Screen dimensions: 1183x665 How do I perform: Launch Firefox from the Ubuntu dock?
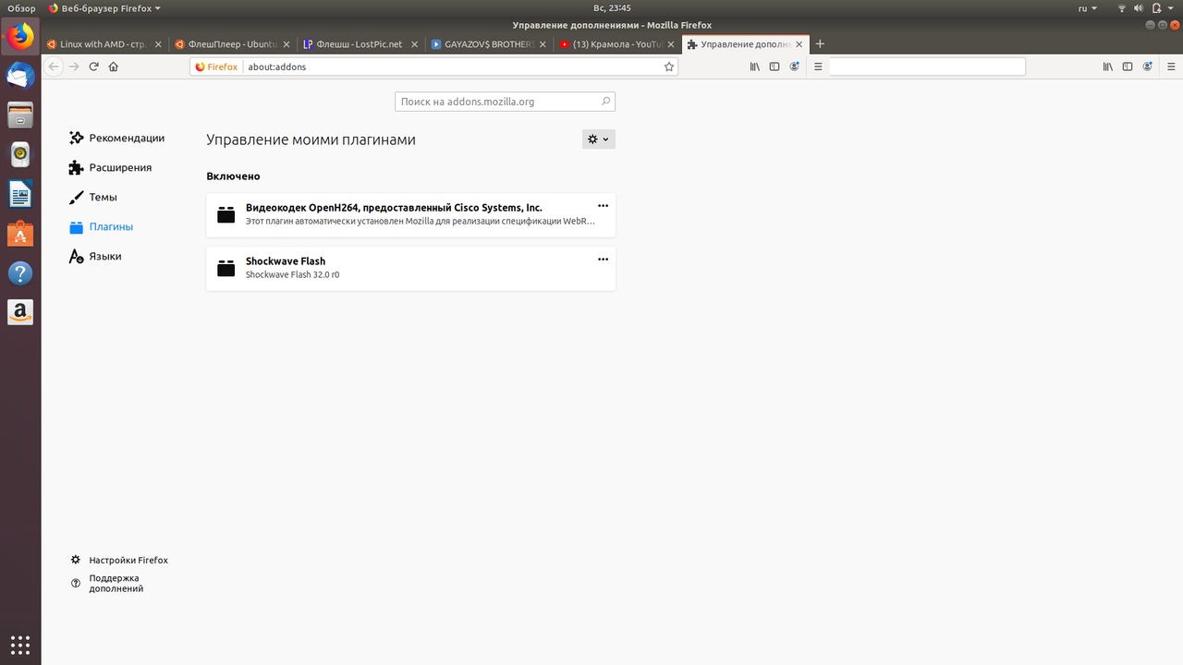click(x=20, y=37)
